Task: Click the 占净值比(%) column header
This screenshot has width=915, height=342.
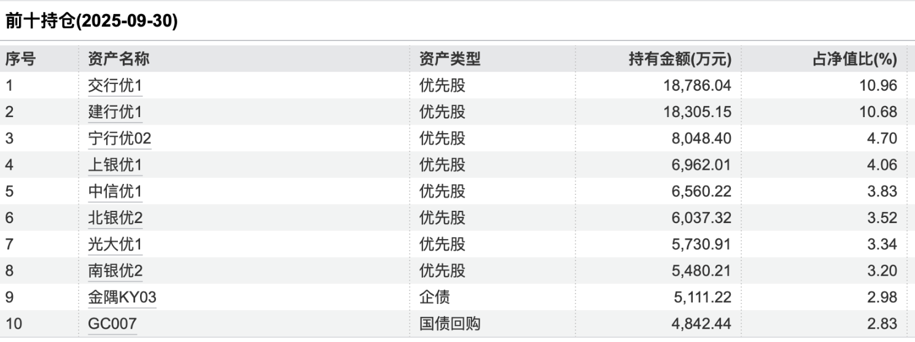Action: click(854, 59)
